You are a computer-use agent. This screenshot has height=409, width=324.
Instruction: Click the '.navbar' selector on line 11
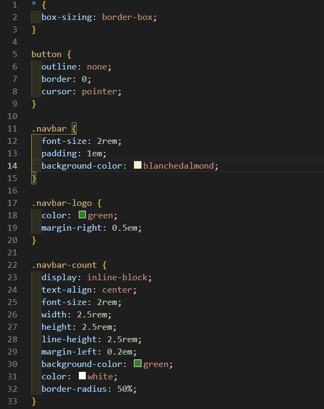(49, 129)
